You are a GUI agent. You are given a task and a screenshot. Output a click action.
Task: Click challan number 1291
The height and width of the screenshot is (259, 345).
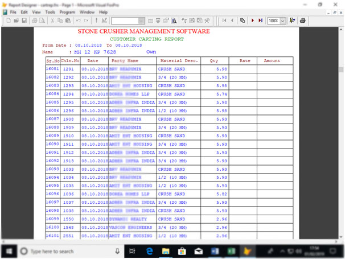(68, 69)
